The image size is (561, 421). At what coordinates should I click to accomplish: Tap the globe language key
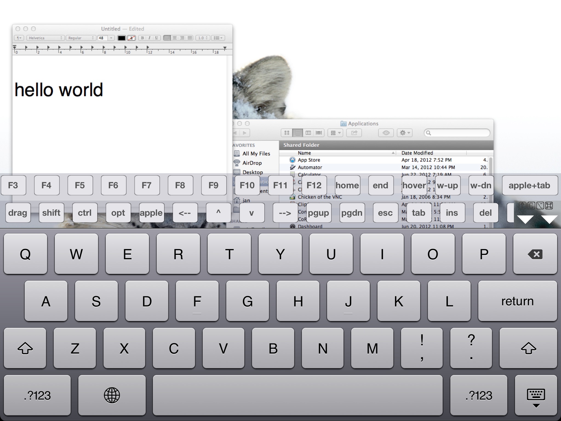[112, 395]
